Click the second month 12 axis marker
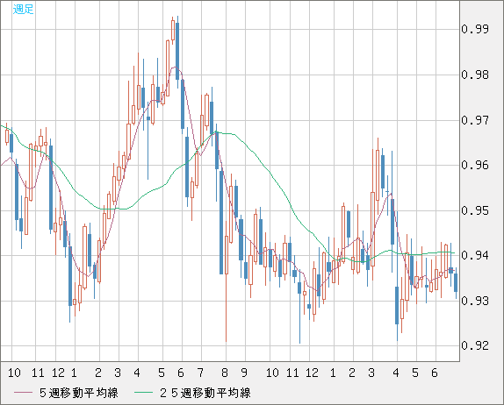The height and width of the screenshot is (405, 504). tap(312, 373)
